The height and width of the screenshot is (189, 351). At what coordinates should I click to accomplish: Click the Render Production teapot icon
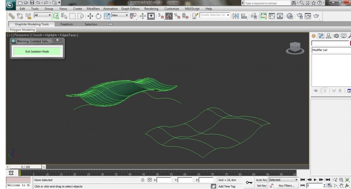[316, 16]
